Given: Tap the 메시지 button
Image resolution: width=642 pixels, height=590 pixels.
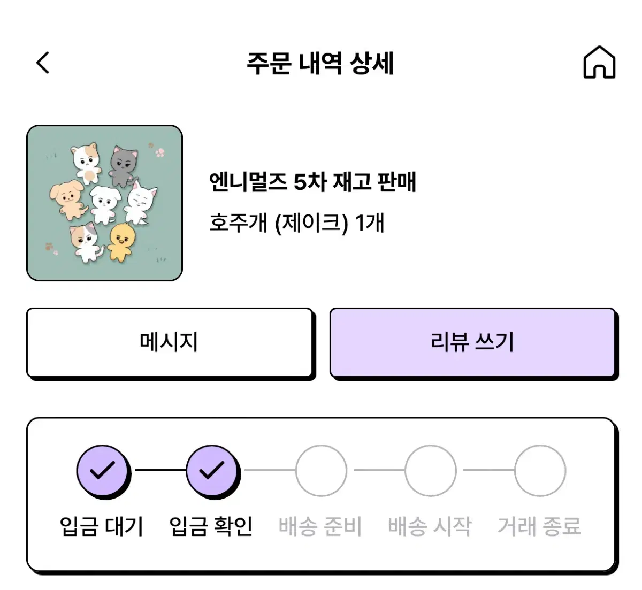Looking at the screenshot, I should click(x=170, y=343).
